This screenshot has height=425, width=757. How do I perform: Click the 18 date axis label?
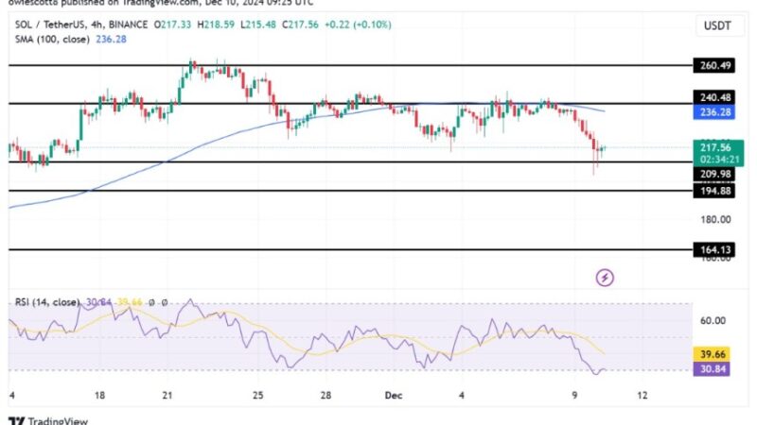(x=99, y=396)
